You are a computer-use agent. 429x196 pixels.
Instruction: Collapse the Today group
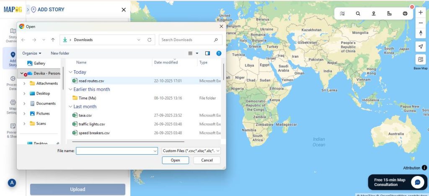70,72
